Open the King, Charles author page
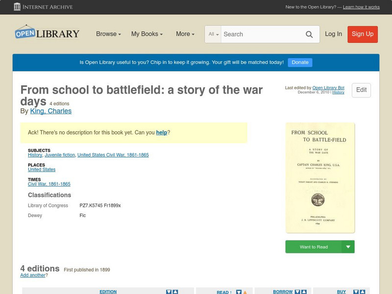 (50, 111)
